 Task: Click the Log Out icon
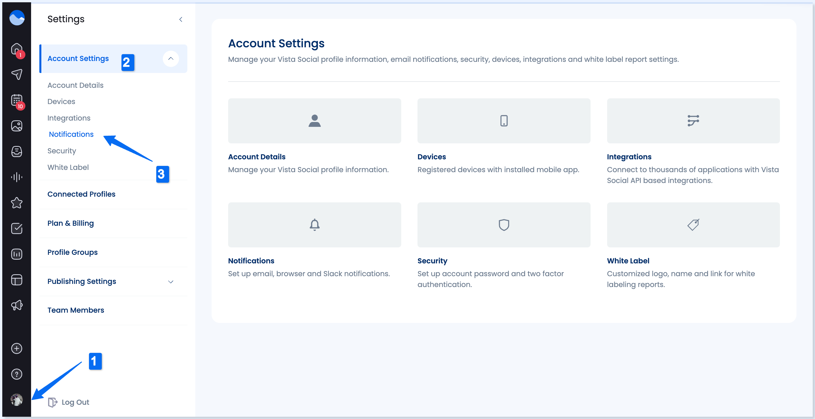click(x=52, y=402)
